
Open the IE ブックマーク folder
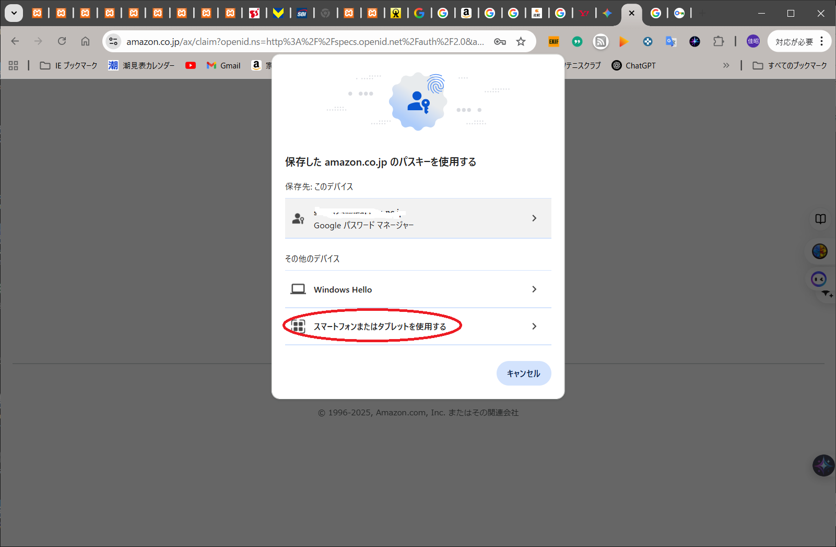(69, 65)
